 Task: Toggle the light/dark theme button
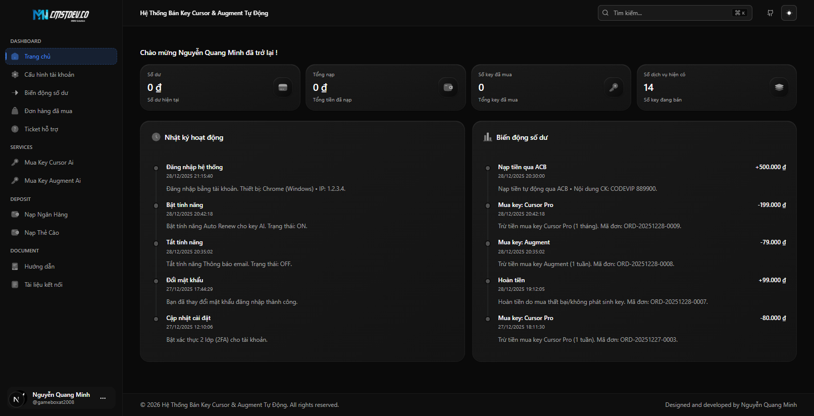tap(789, 13)
